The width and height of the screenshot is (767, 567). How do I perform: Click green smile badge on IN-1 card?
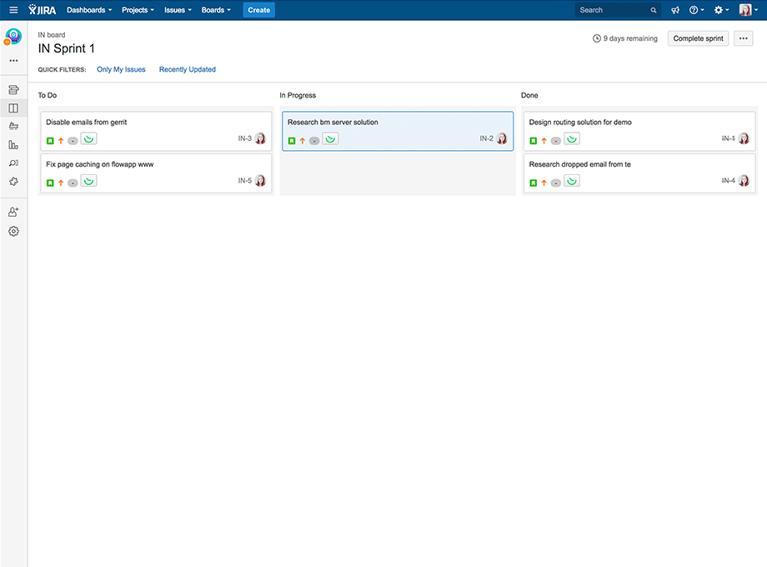tap(572, 139)
